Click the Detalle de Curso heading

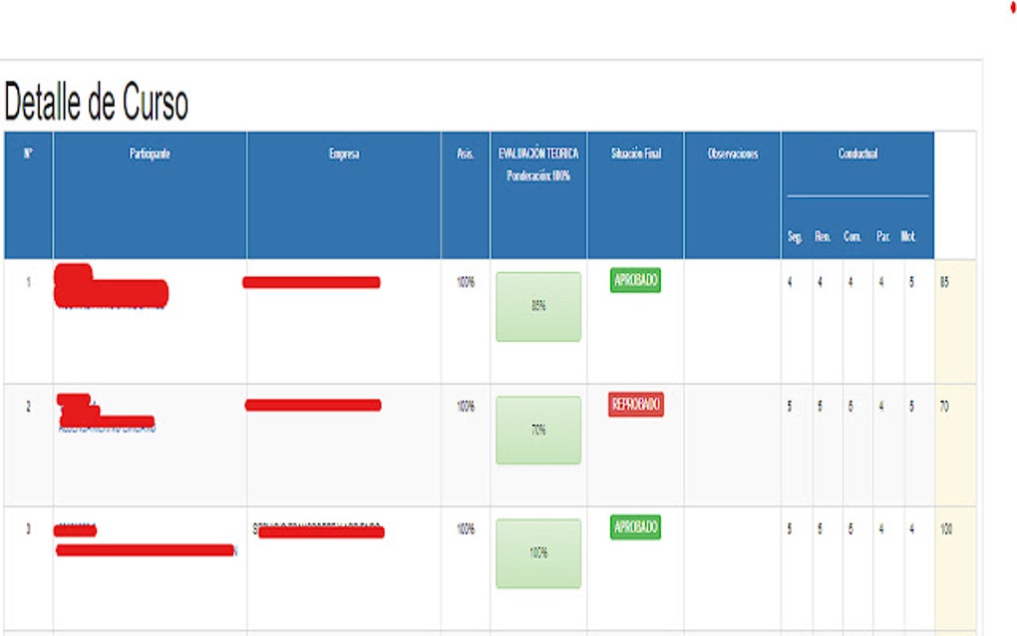click(96, 103)
